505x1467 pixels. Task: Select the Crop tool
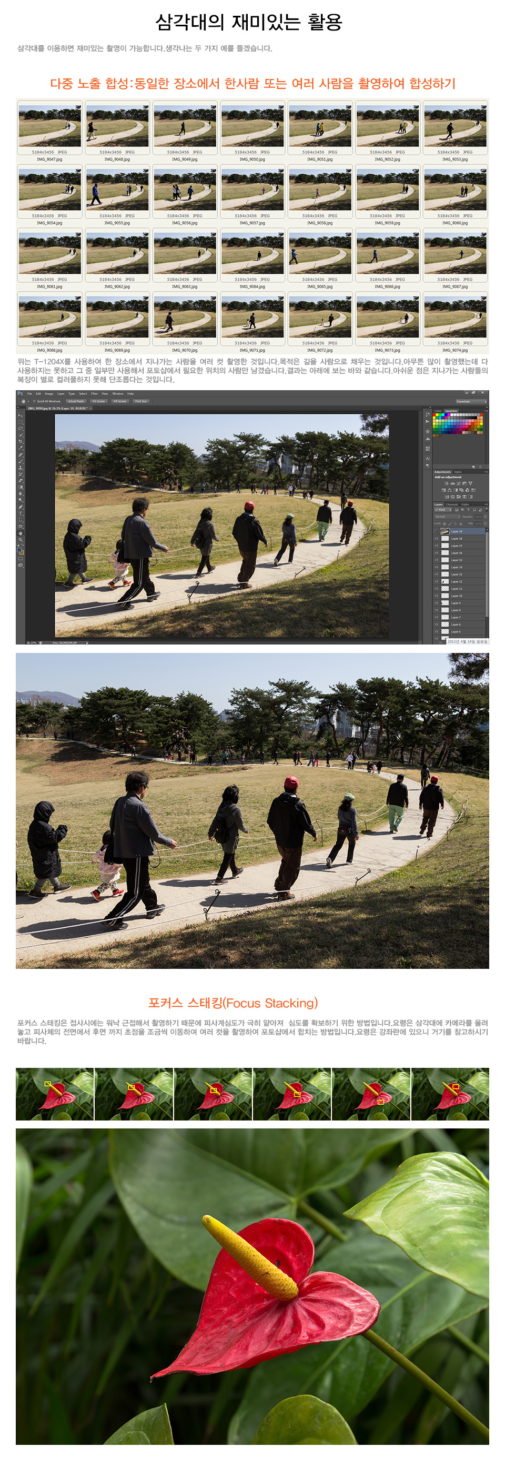[21, 441]
